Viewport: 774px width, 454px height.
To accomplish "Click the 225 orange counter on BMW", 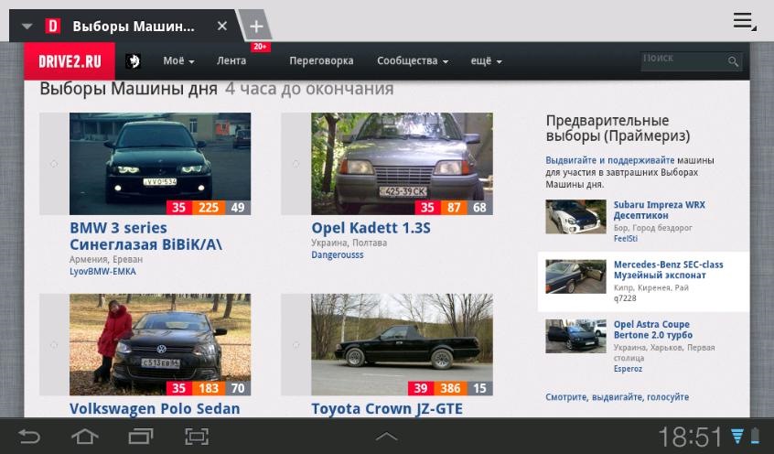I will click(x=209, y=208).
